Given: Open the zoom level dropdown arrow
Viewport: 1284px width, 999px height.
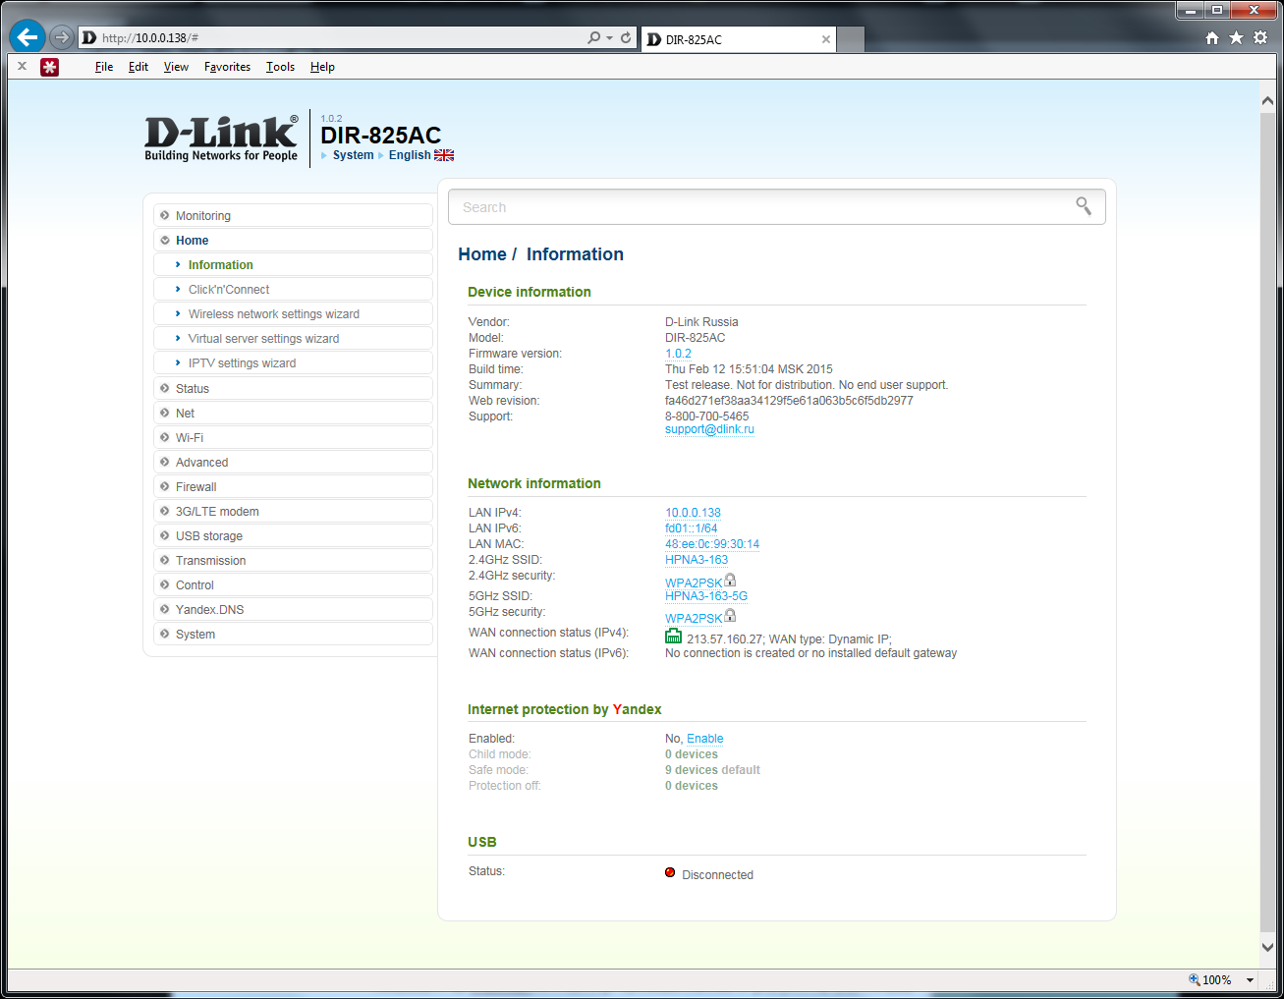Looking at the screenshot, I should pos(1250,980).
